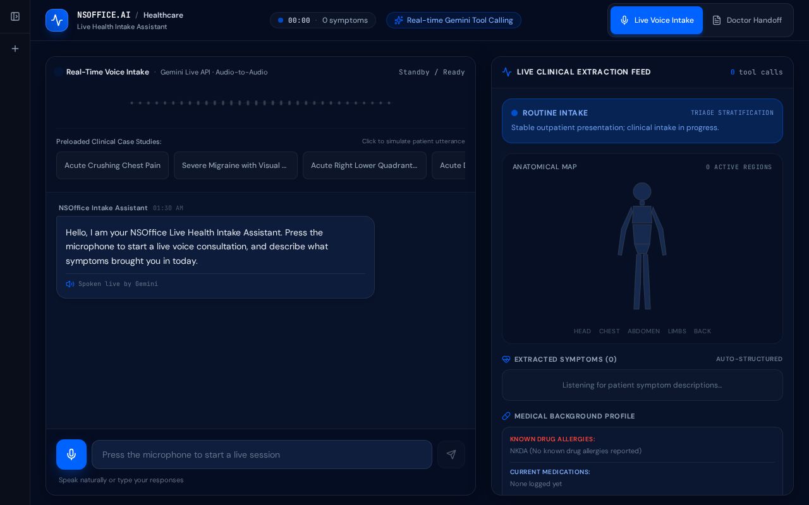Choose Acute Right Lower Quadrant case study
Image resolution: width=809 pixels, height=505 pixels.
coord(365,165)
